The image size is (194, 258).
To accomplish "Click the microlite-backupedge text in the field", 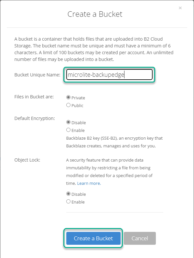I will point(96,75).
